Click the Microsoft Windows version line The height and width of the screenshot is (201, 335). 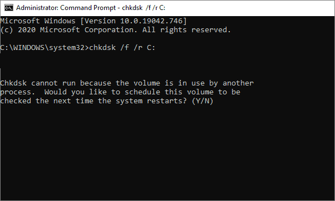[93, 21]
